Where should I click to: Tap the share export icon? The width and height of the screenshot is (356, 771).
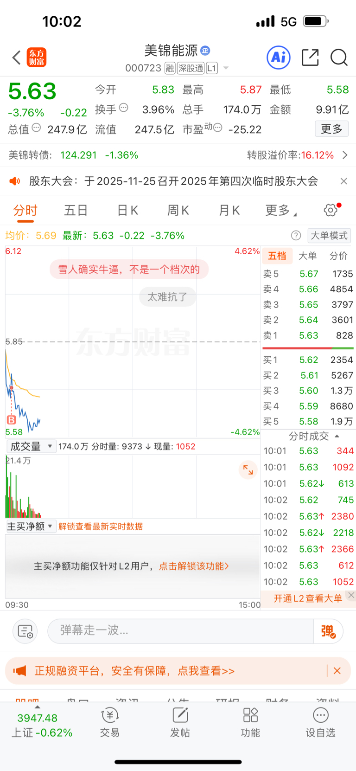tap(310, 58)
